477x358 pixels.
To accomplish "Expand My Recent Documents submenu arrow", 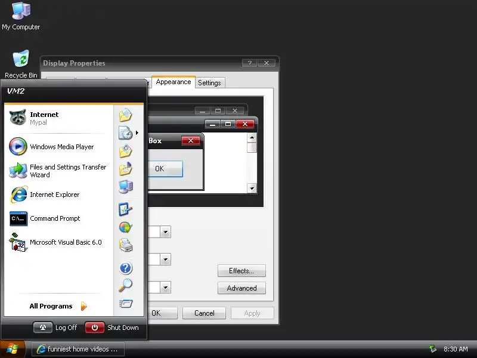I will click(x=137, y=132).
